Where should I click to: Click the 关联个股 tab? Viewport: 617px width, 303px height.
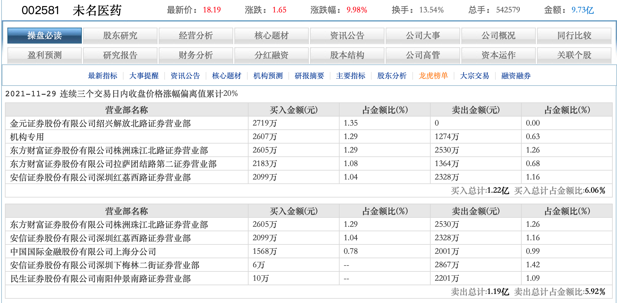click(574, 55)
